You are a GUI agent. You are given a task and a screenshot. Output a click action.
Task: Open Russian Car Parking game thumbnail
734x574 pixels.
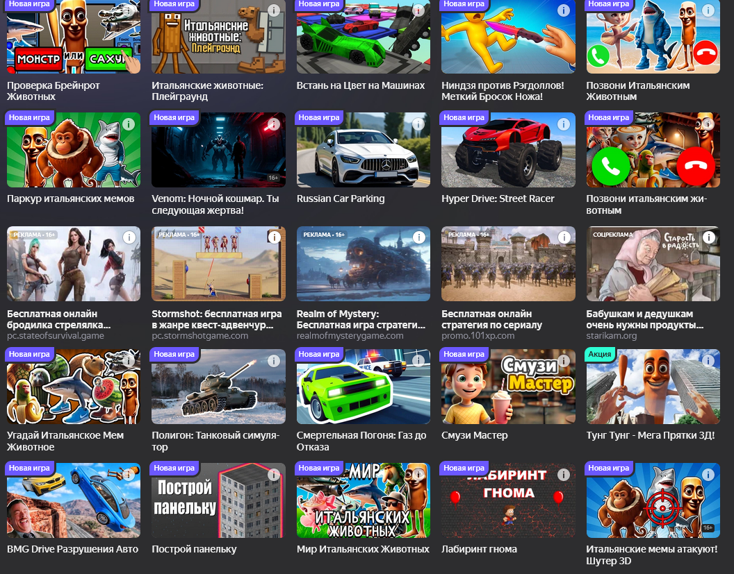364,150
